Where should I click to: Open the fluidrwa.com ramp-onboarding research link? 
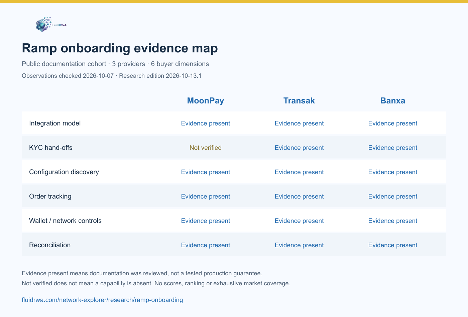pos(102,300)
